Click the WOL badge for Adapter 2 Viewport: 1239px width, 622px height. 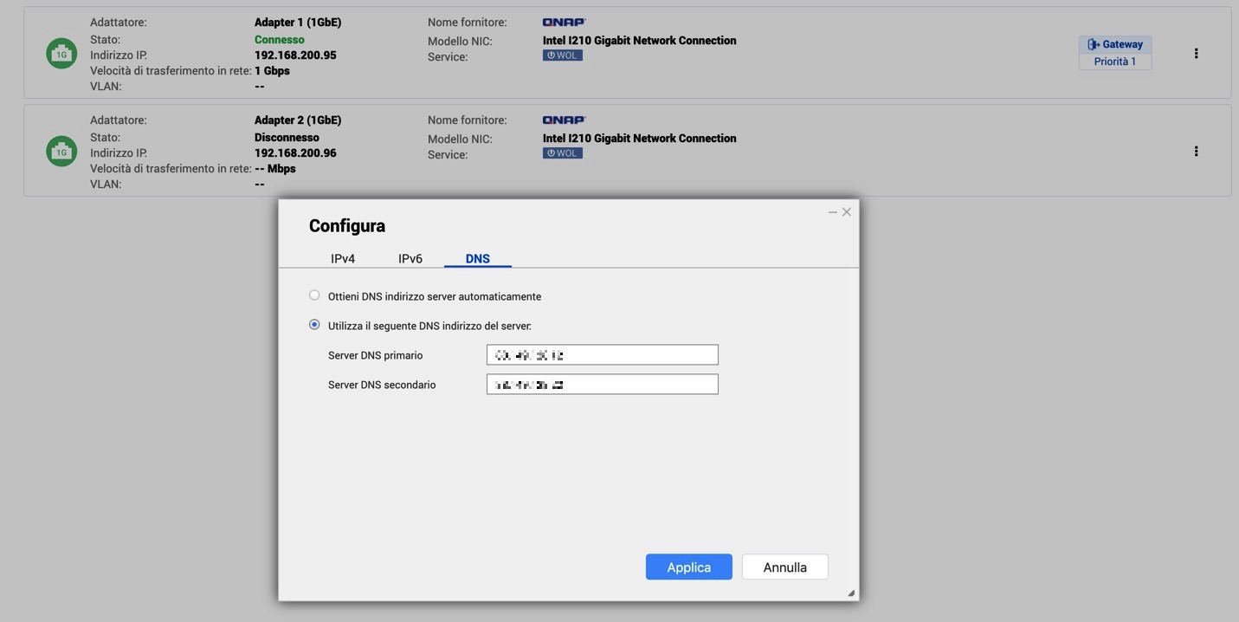click(562, 153)
